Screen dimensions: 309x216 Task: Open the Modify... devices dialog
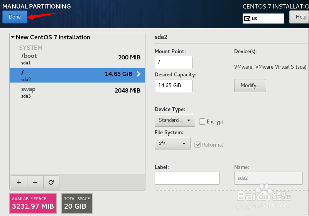click(x=250, y=86)
